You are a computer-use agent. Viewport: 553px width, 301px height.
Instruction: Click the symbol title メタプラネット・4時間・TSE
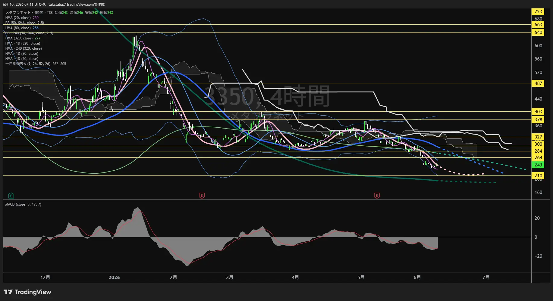[x=29, y=13]
